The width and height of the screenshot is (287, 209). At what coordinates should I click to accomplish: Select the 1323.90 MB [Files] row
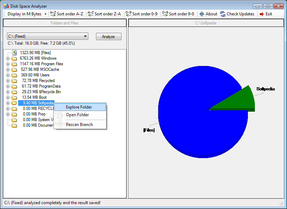[x=35, y=53]
